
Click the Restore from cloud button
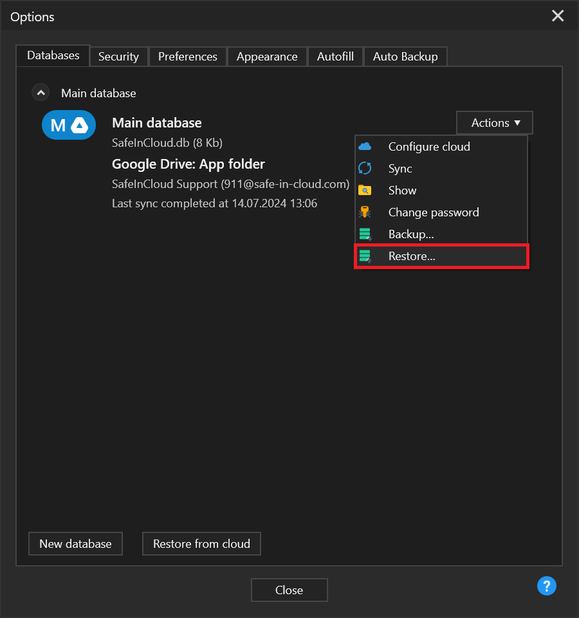click(x=201, y=544)
